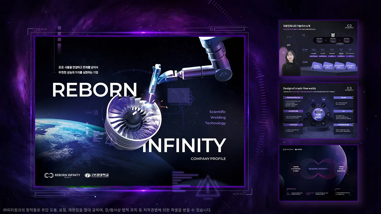381x214 pixels.
Task: Click the '고온균열 문제 해결' header on welds slide
Action: 293,111
